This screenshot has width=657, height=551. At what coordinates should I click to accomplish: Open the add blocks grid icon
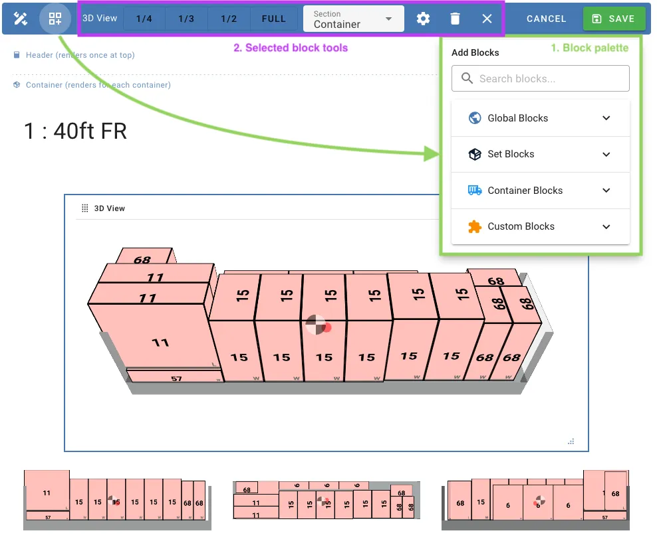[55, 19]
